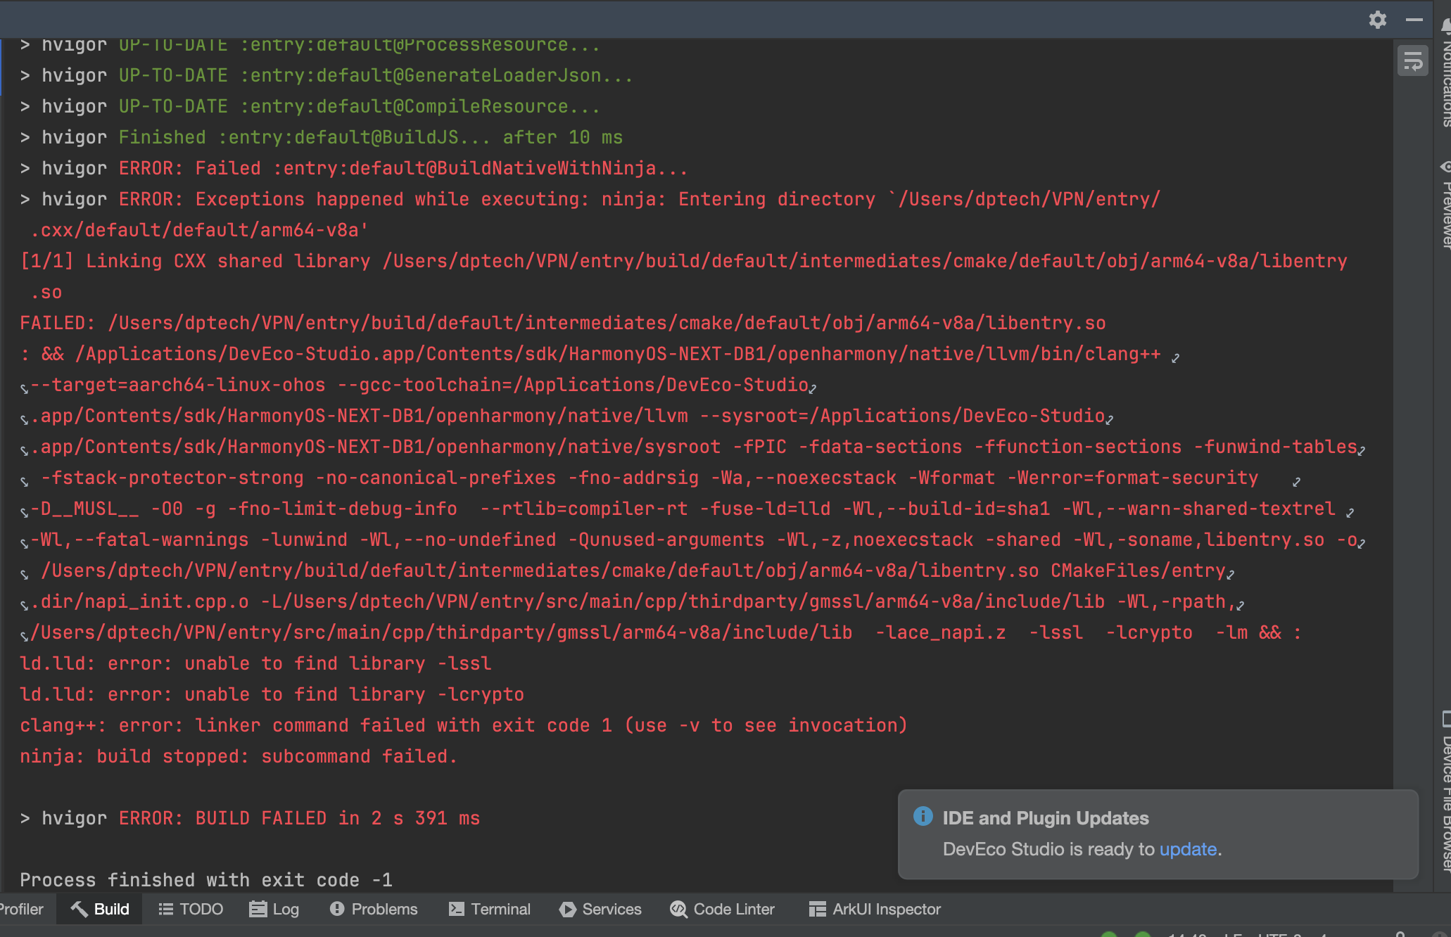
Task: Open the Log tool tab
Action: 274,909
